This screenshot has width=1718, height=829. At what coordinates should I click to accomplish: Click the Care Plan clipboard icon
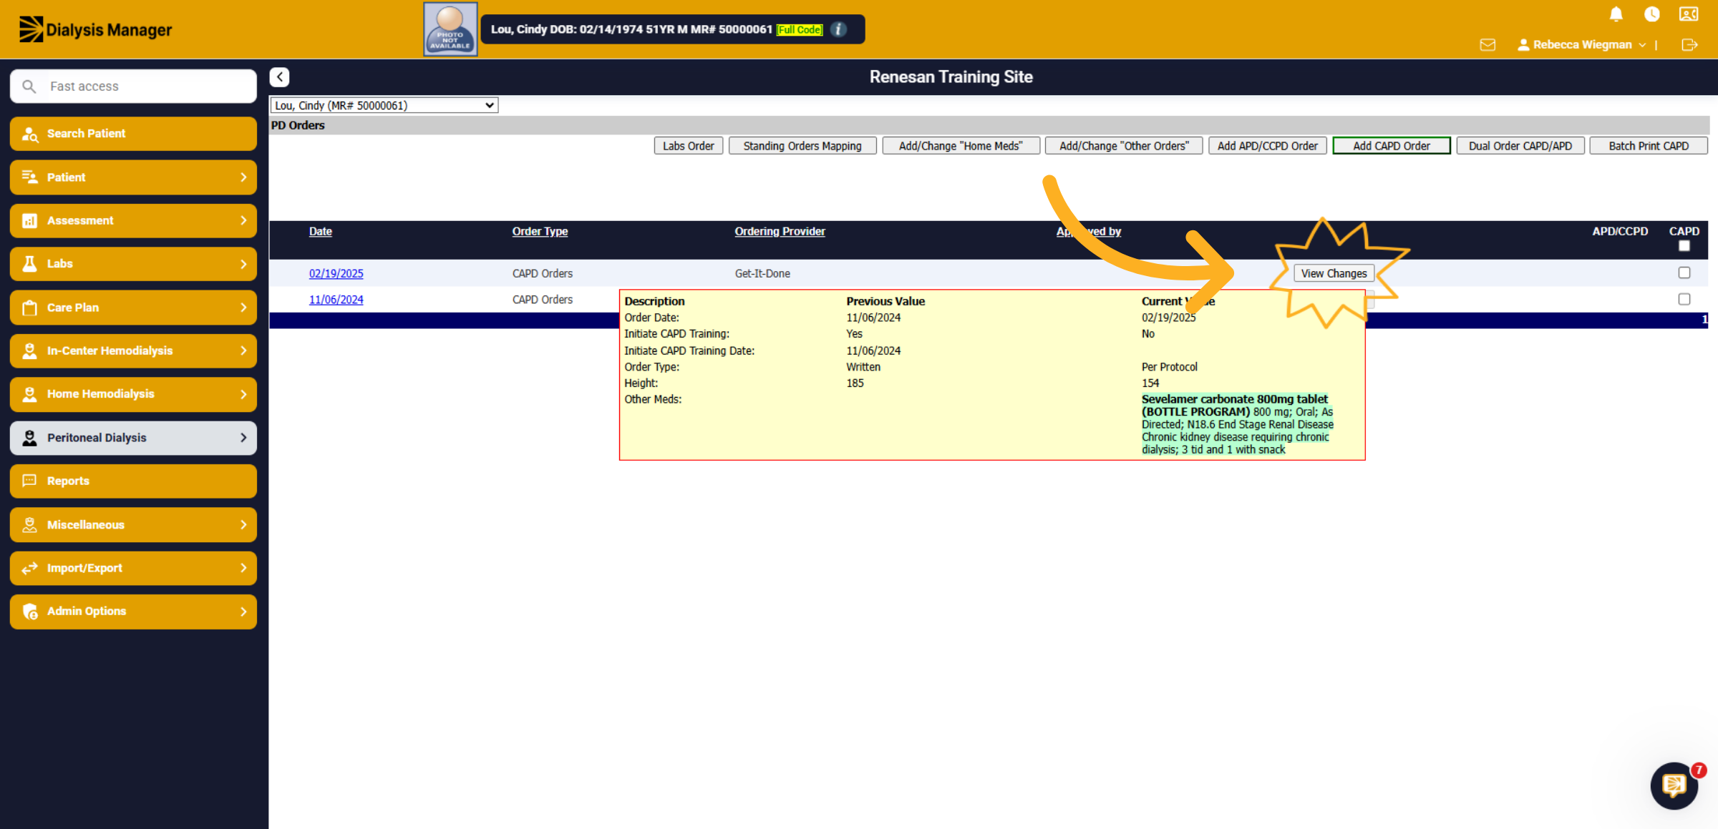click(x=29, y=308)
